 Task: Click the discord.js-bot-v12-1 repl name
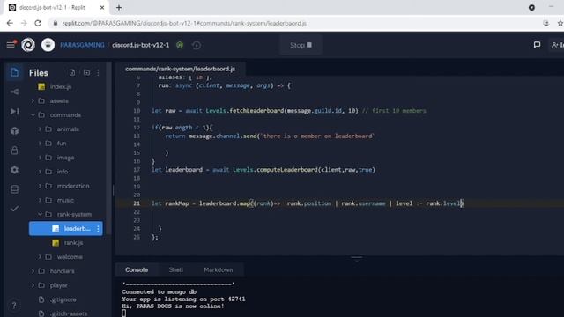141,45
